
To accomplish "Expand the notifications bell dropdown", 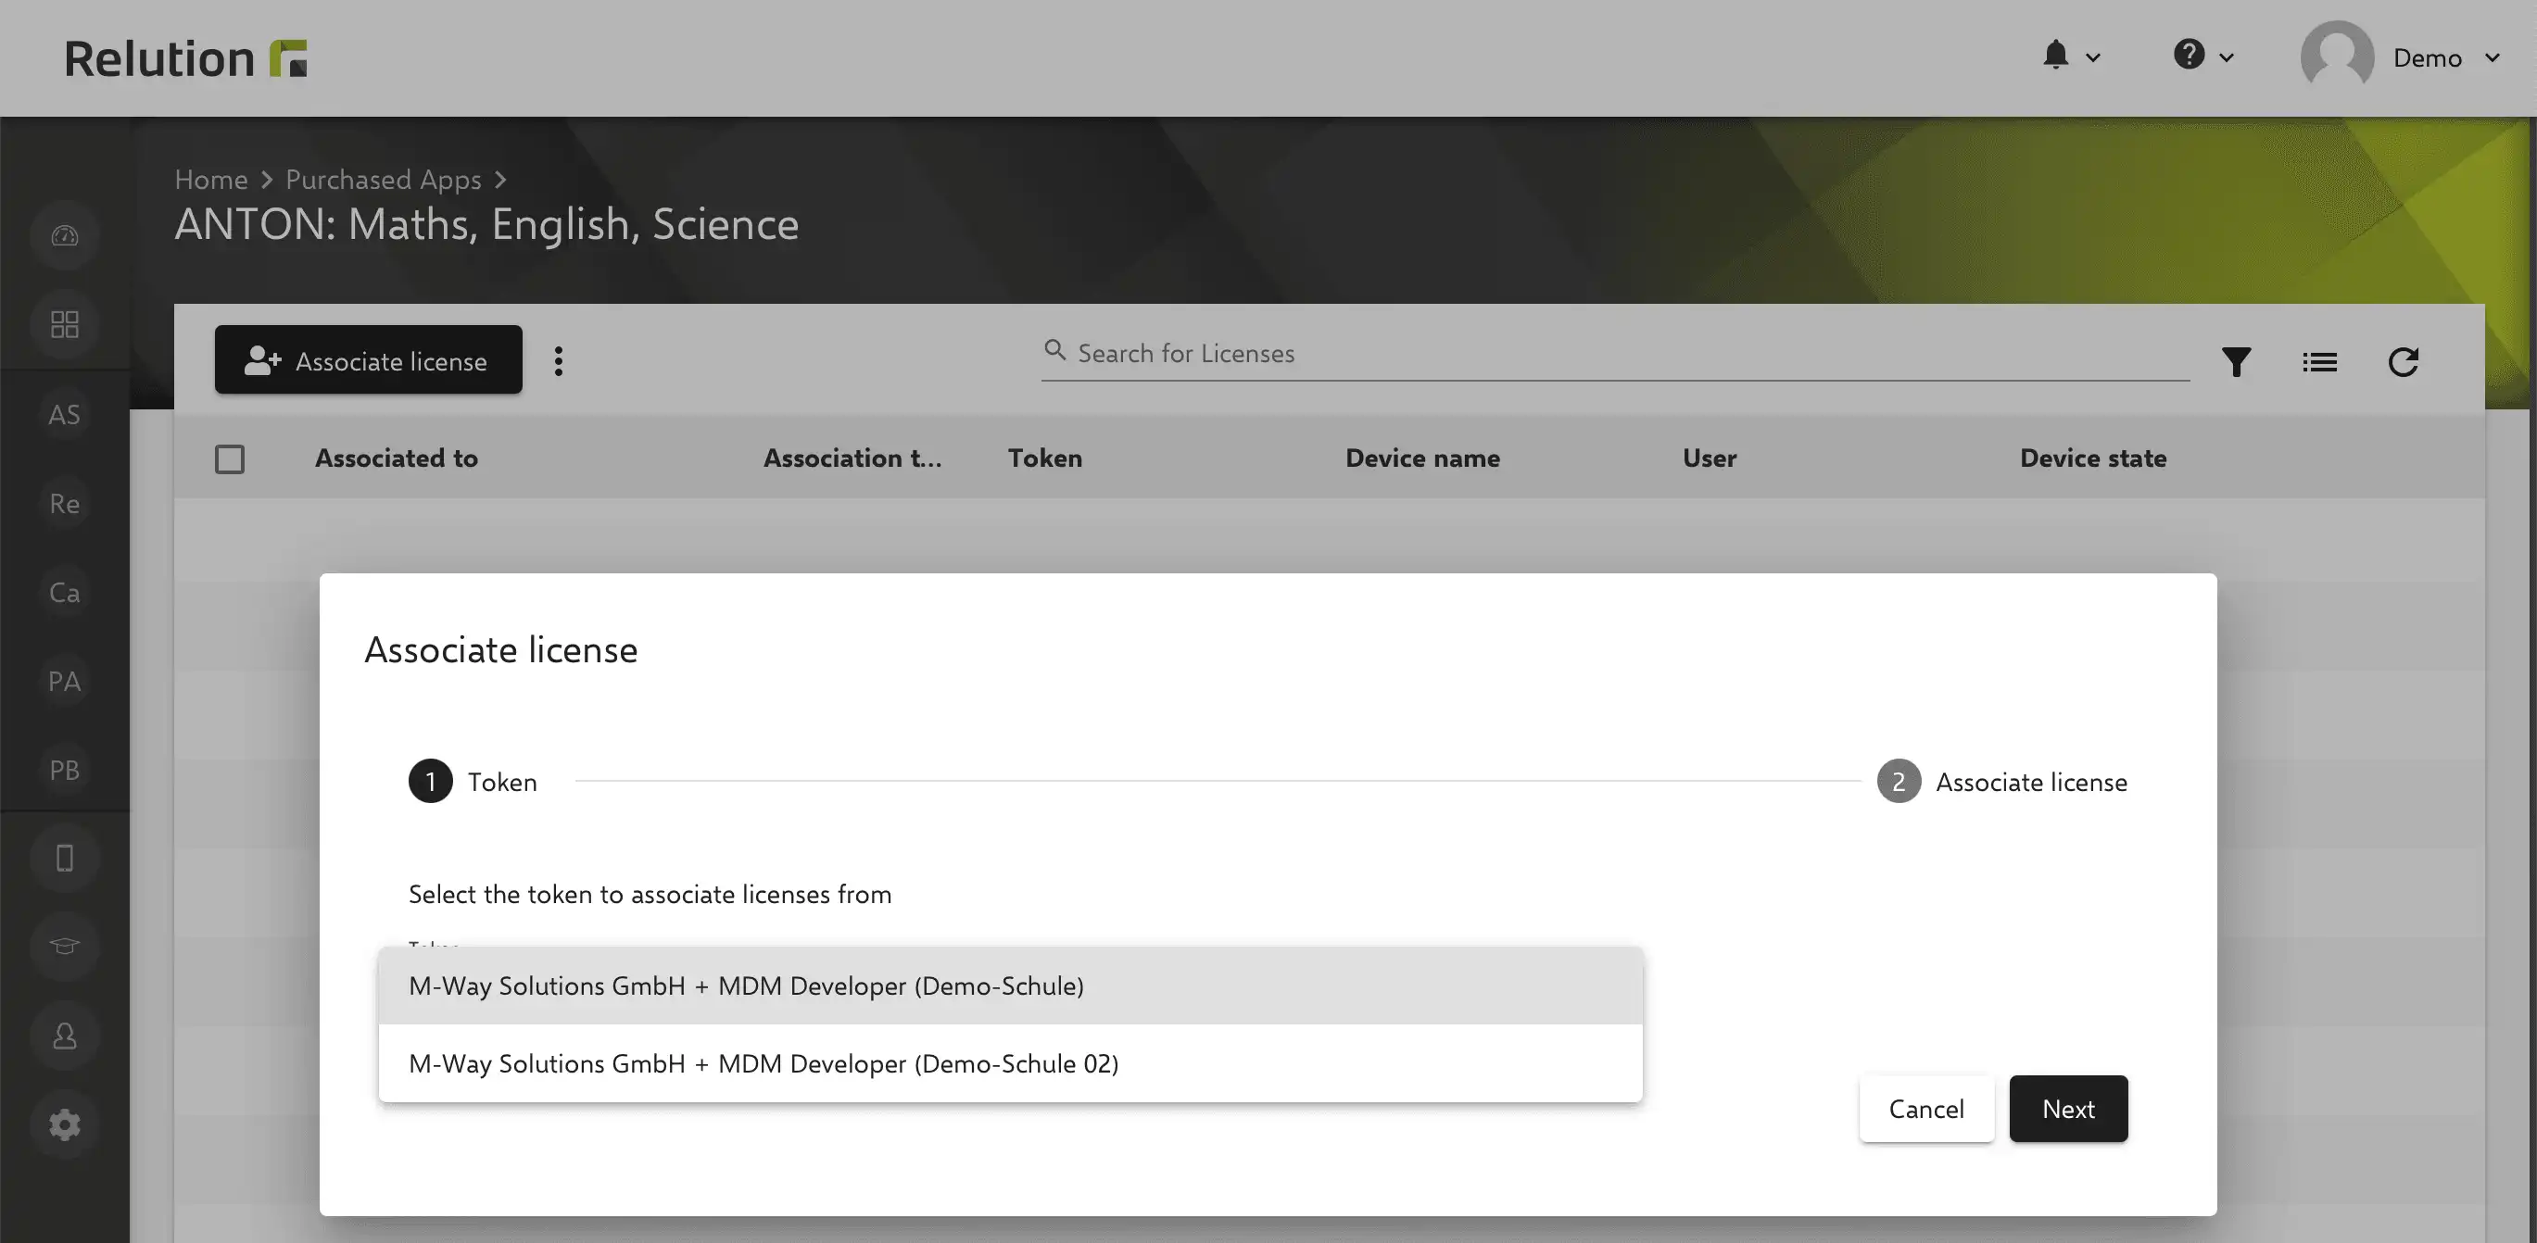I will click(2071, 56).
